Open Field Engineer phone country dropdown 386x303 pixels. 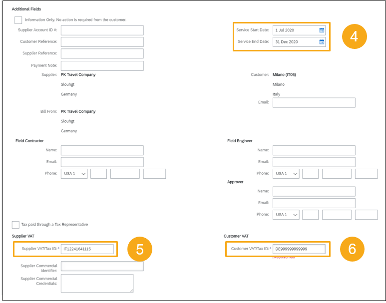[286, 174]
